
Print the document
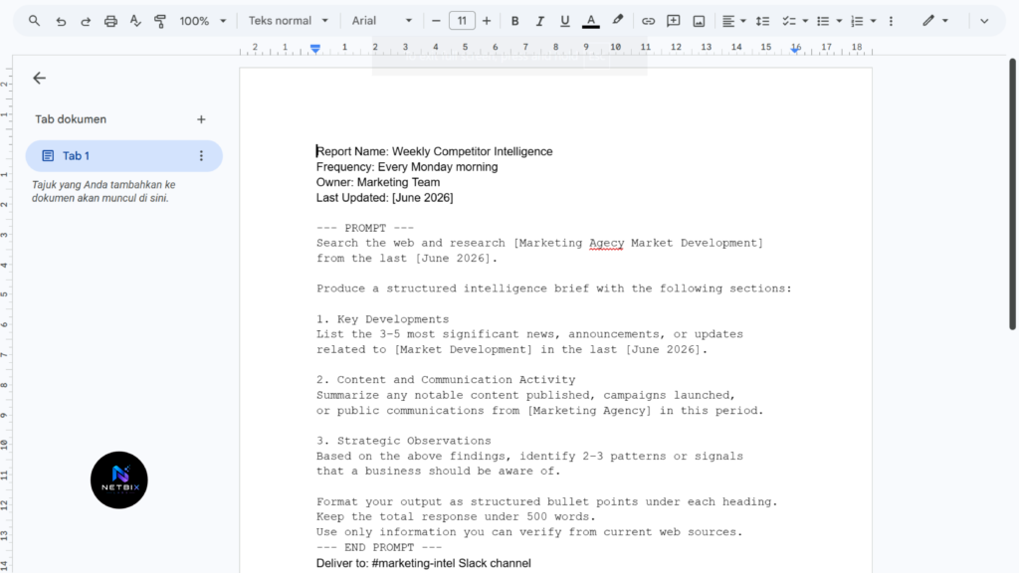click(x=110, y=21)
